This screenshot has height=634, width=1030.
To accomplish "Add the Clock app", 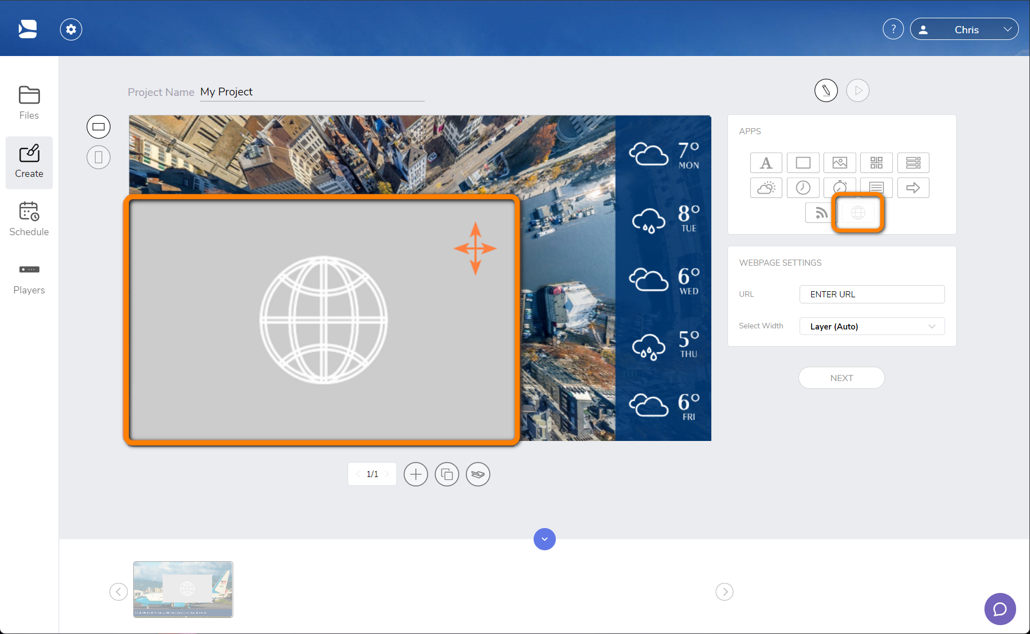I will coord(803,188).
